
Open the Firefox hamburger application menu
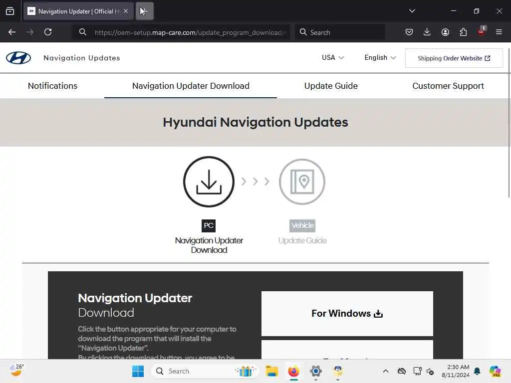coord(499,32)
